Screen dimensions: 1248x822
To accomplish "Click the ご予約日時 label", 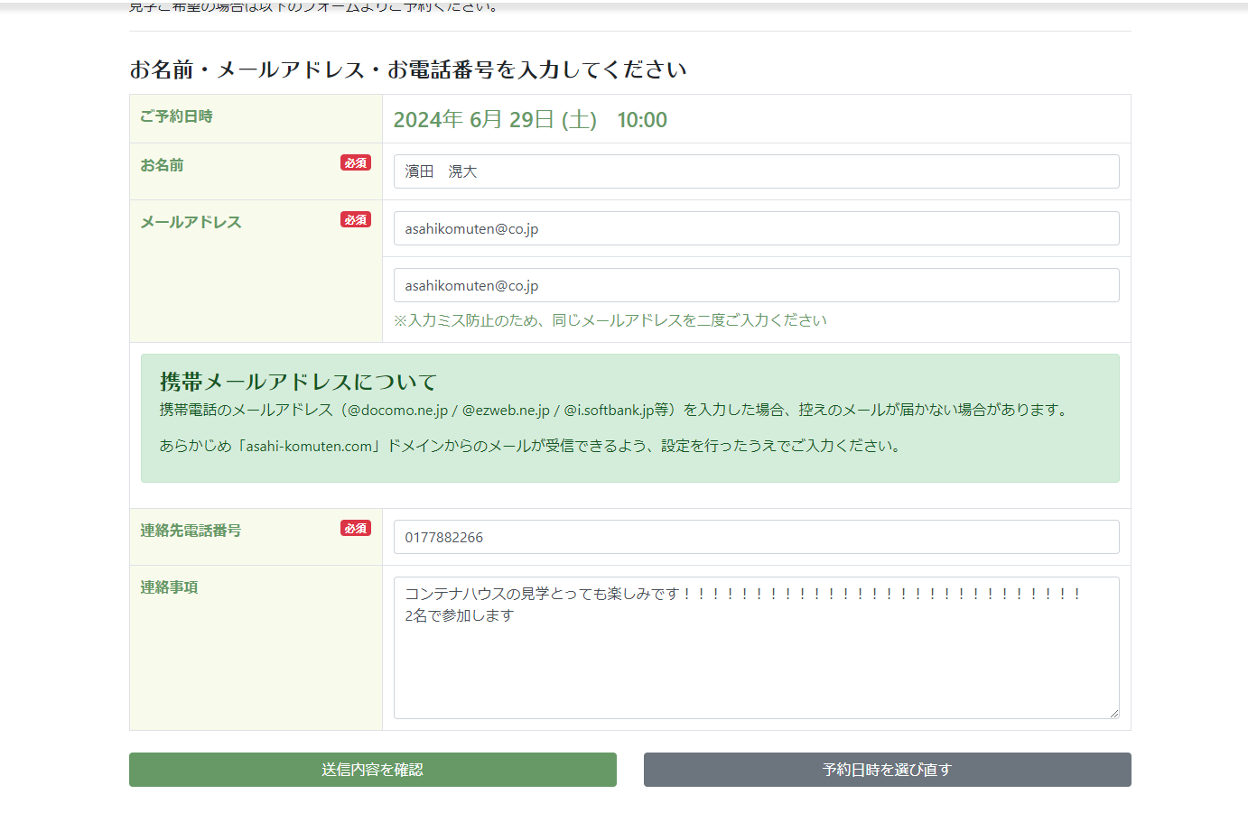I will [x=176, y=116].
